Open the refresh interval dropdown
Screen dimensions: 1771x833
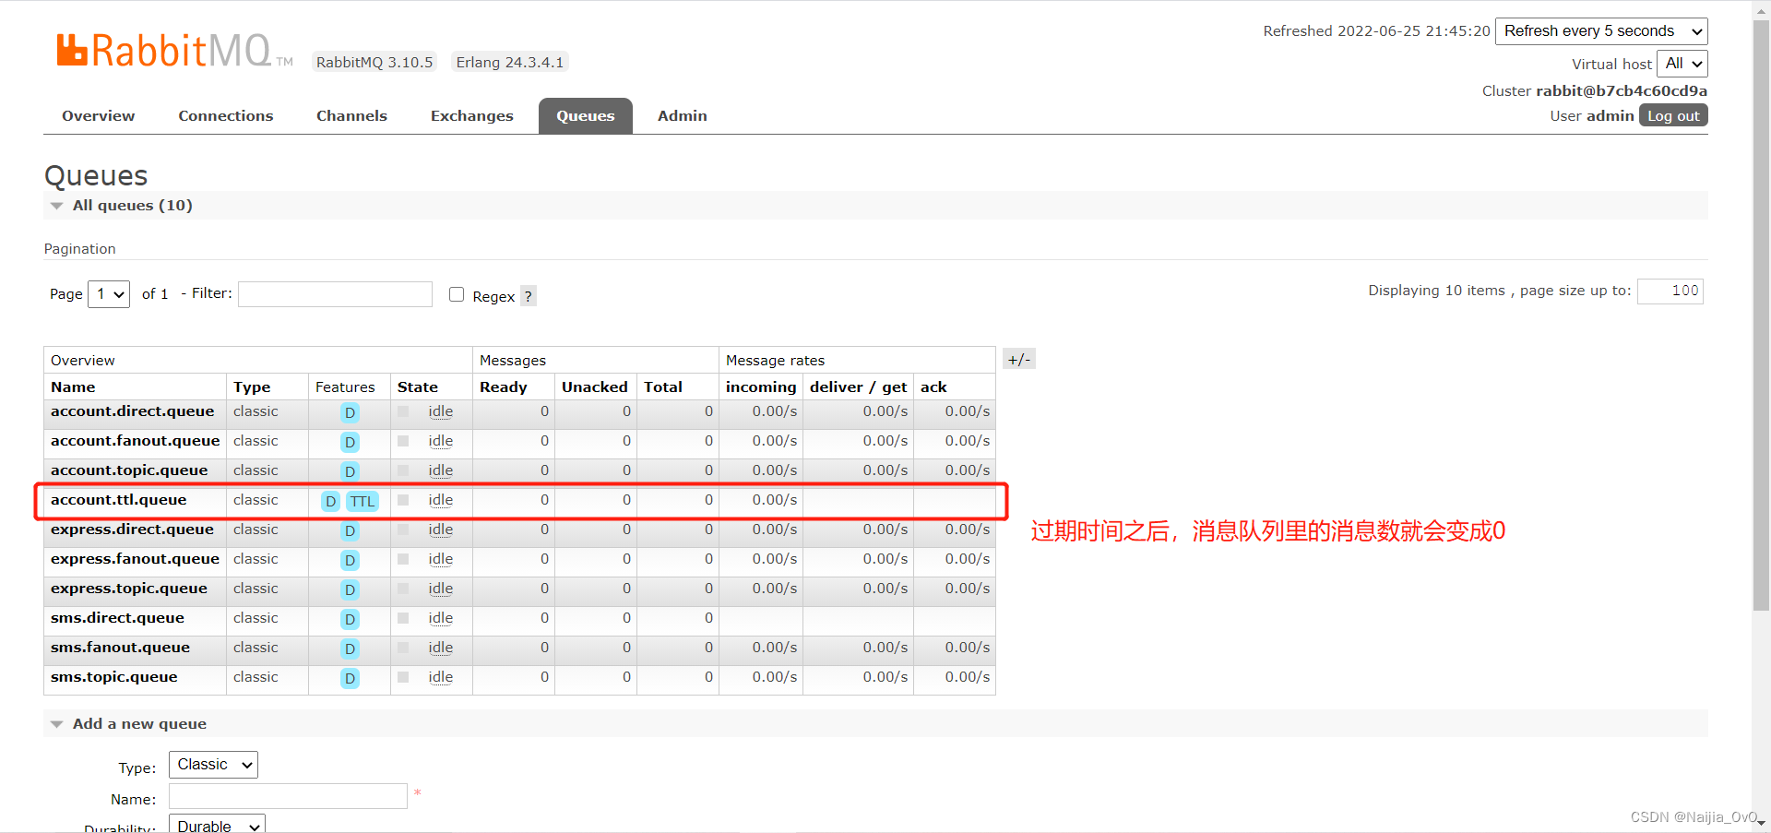coord(1601,31)
